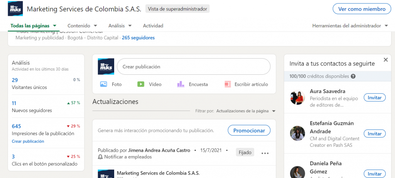The image size is (395, 178).
Task: Click Estefanía Guzmán Andrade's profile photo
Action: point(297,133)
